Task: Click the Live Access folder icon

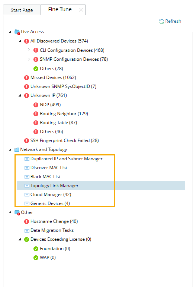Action: 17,32
